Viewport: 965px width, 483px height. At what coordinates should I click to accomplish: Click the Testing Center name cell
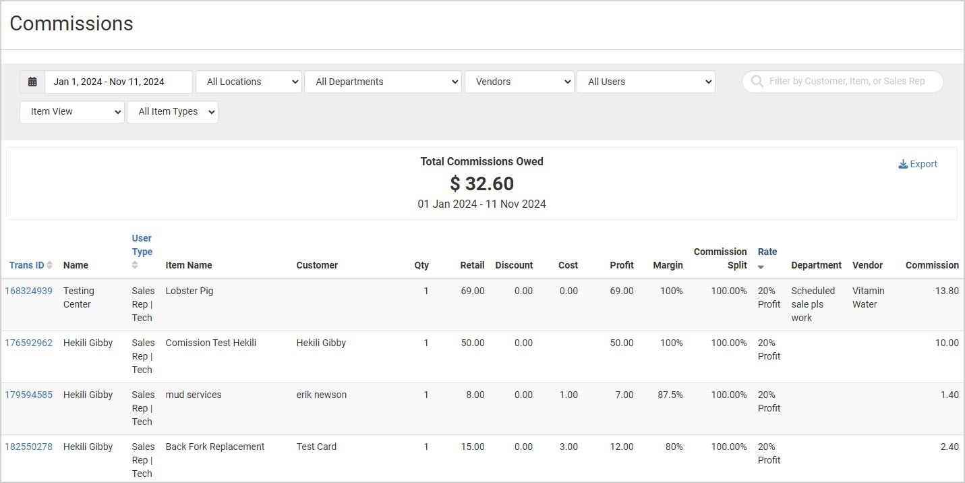[x=79, y=297]
